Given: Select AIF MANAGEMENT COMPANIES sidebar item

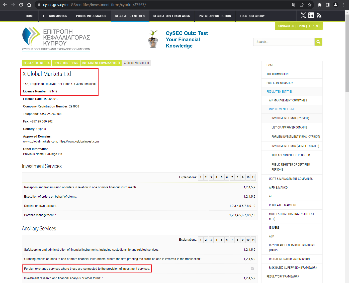Looking at the screenshot, I should pos(292,100).
